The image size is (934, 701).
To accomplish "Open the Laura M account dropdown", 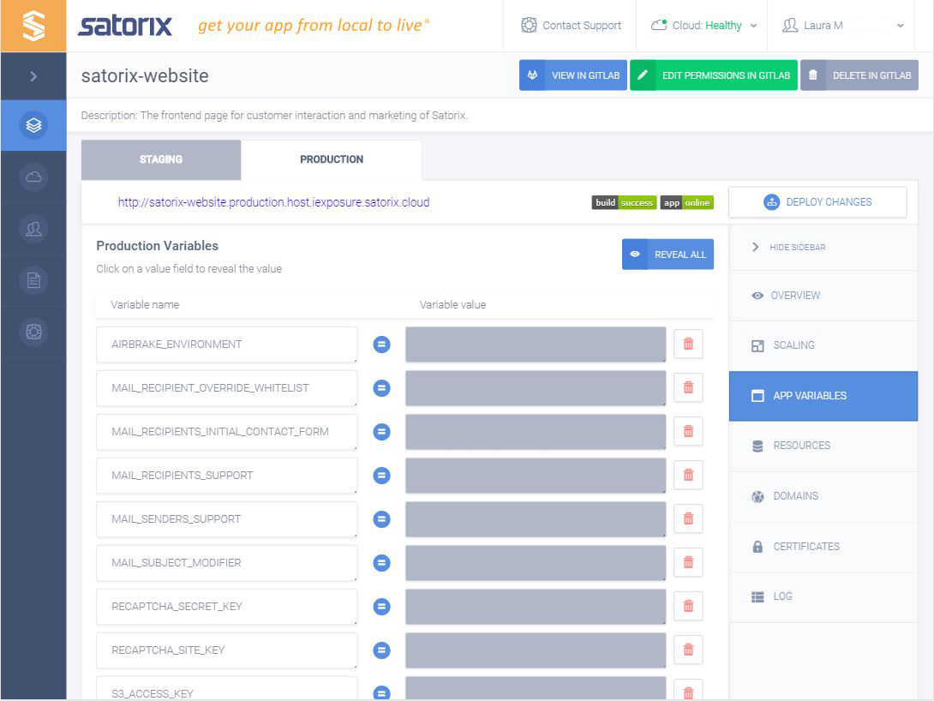I will 841,25.
